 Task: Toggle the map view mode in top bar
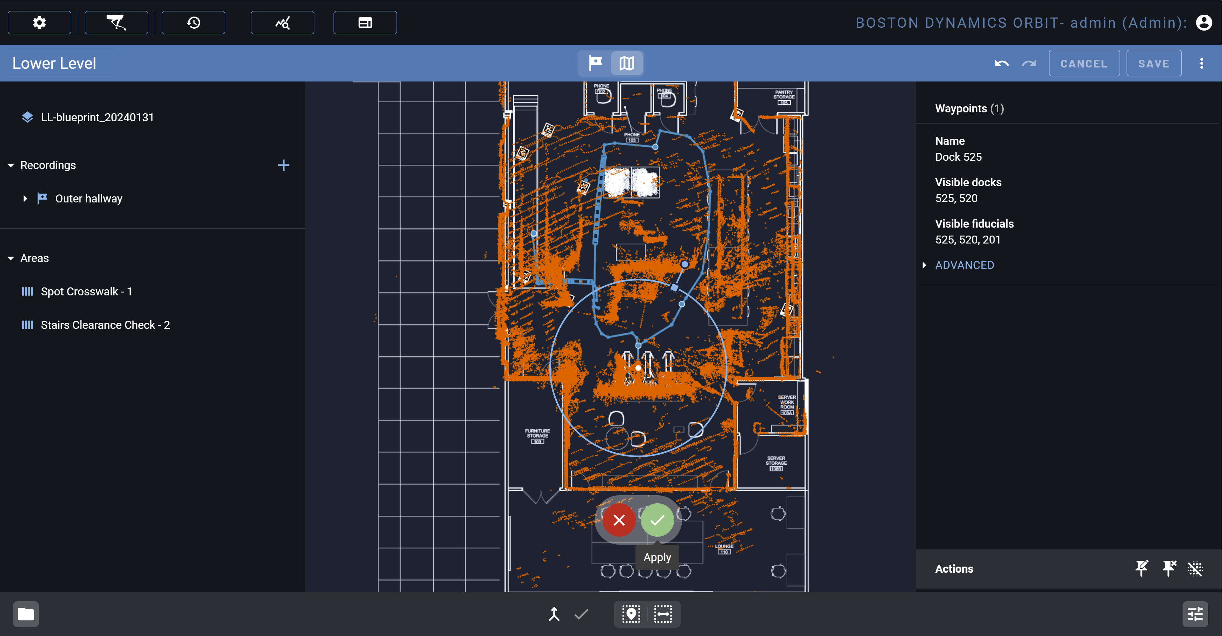[627, 63]
